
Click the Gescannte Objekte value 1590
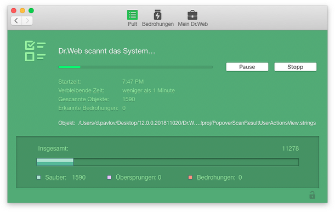click(129, 99)
